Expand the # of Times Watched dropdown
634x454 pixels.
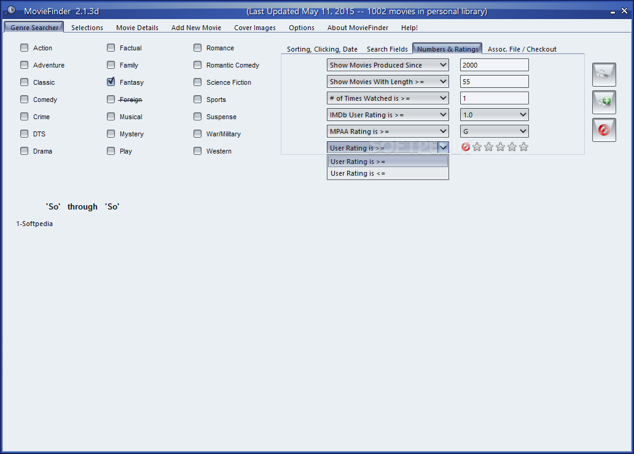[x=388, y=98]
